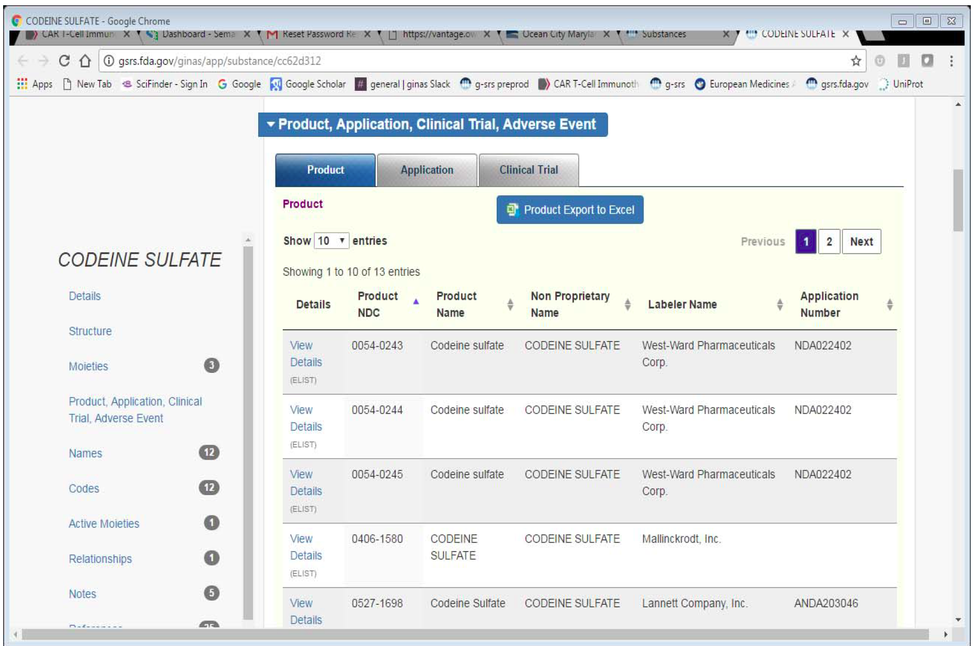Jump to Active Moieties in sidebar

pyautogui.click(x=104, y=523)
